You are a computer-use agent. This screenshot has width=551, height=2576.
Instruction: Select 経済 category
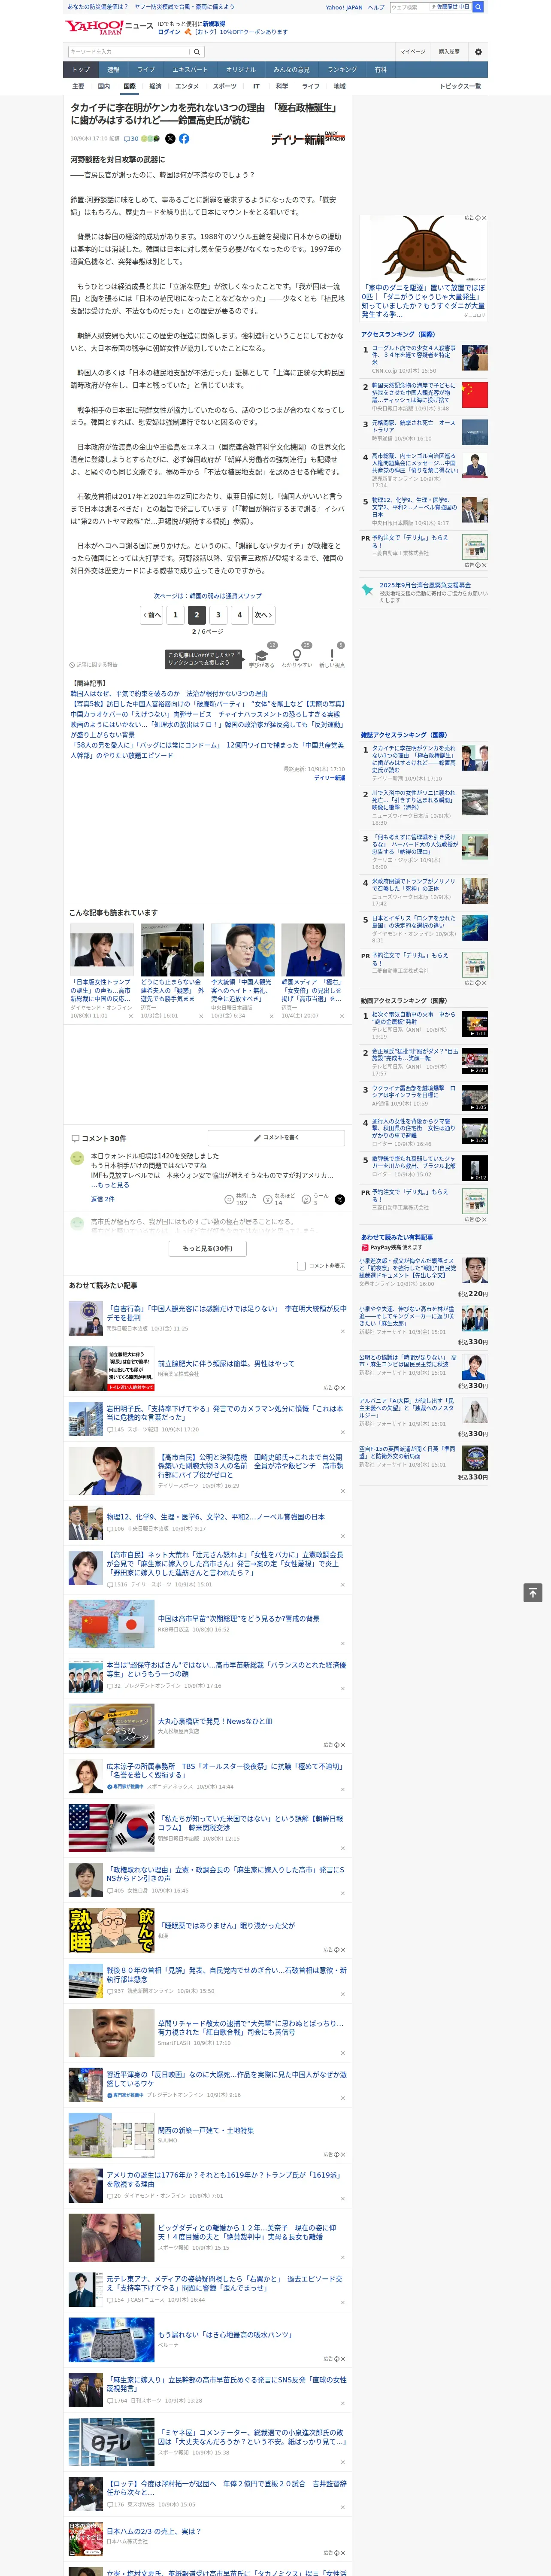coord(155,86)
